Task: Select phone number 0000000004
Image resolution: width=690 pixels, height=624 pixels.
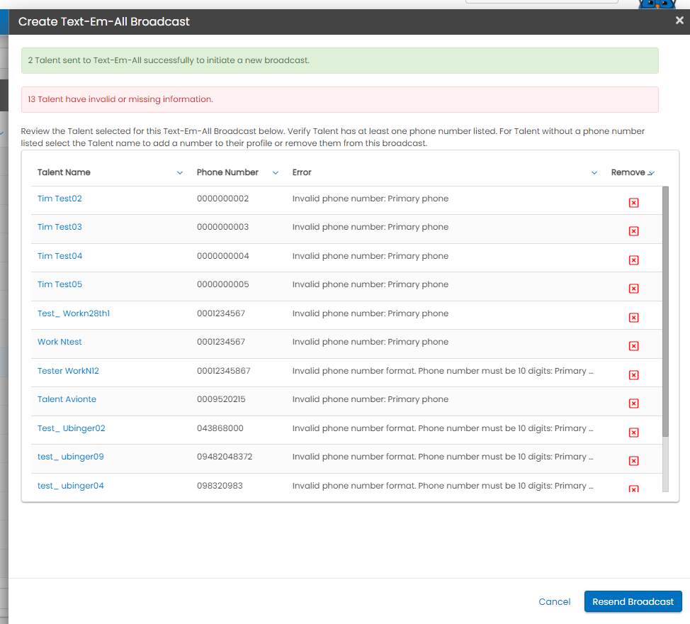Action: pyautogui.click(x=222, y=256)
